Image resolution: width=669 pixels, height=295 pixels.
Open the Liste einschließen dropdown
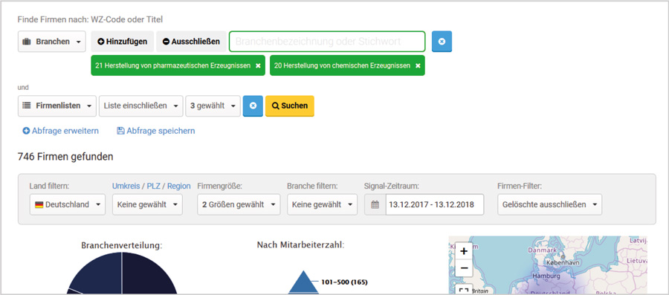[x=140, y=106]
